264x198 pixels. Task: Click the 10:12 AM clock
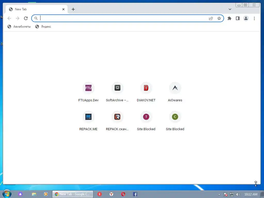(251, 194)
